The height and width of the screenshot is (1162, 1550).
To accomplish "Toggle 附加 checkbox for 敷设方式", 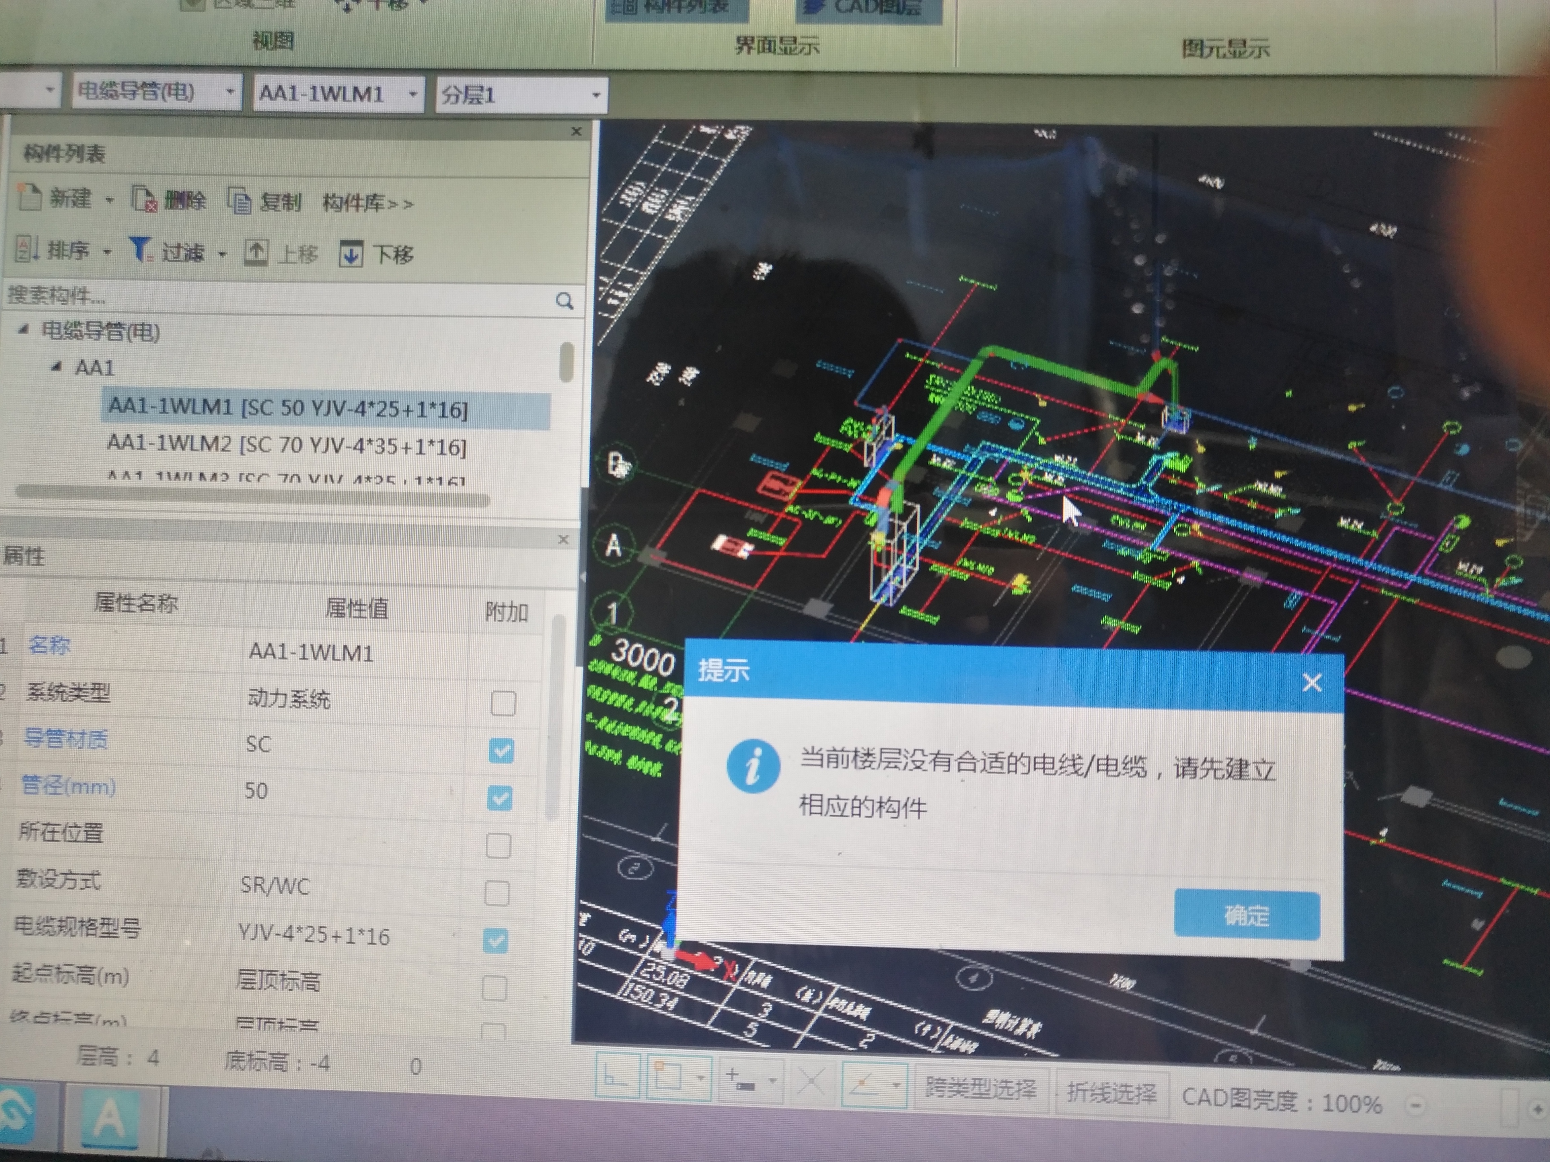I will 497,893.
